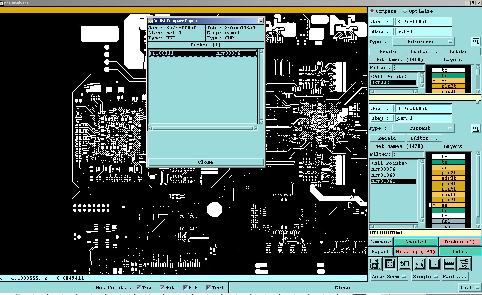Viewport: 482px width, 295px height.
Task: Click upper Layers header
Action: pos(453,60)
